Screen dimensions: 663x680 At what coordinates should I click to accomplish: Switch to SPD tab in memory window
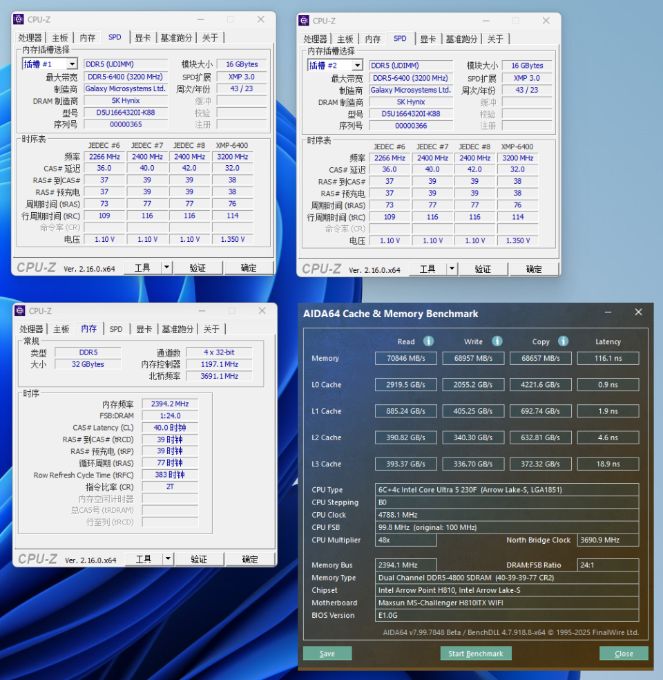click(116, 329)
